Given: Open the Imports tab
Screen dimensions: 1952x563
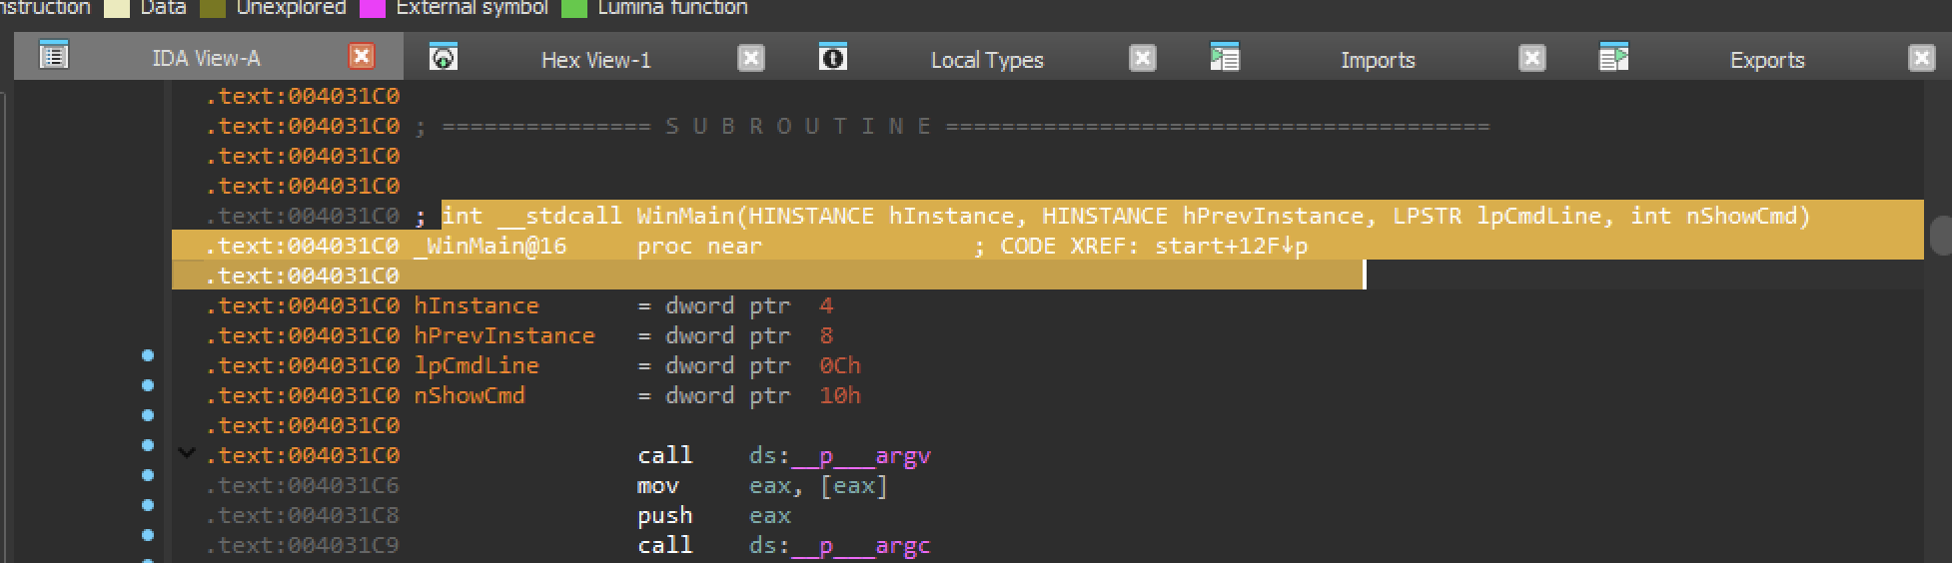Looking at the screenshot, I should 1378,60.
